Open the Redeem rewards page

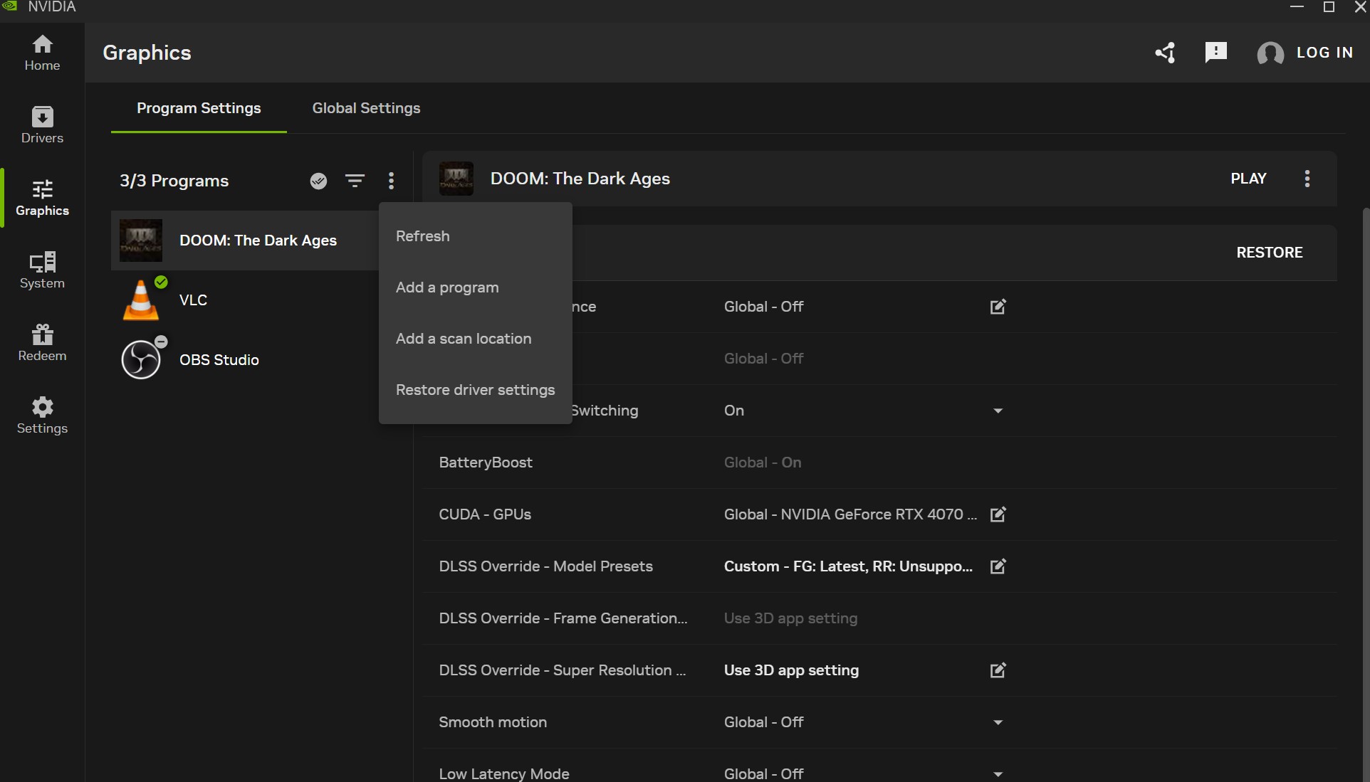[x=42, y=342]
